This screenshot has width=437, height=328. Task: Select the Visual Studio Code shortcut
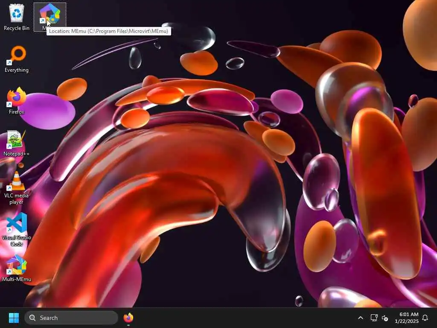click(x=17, y=230)
